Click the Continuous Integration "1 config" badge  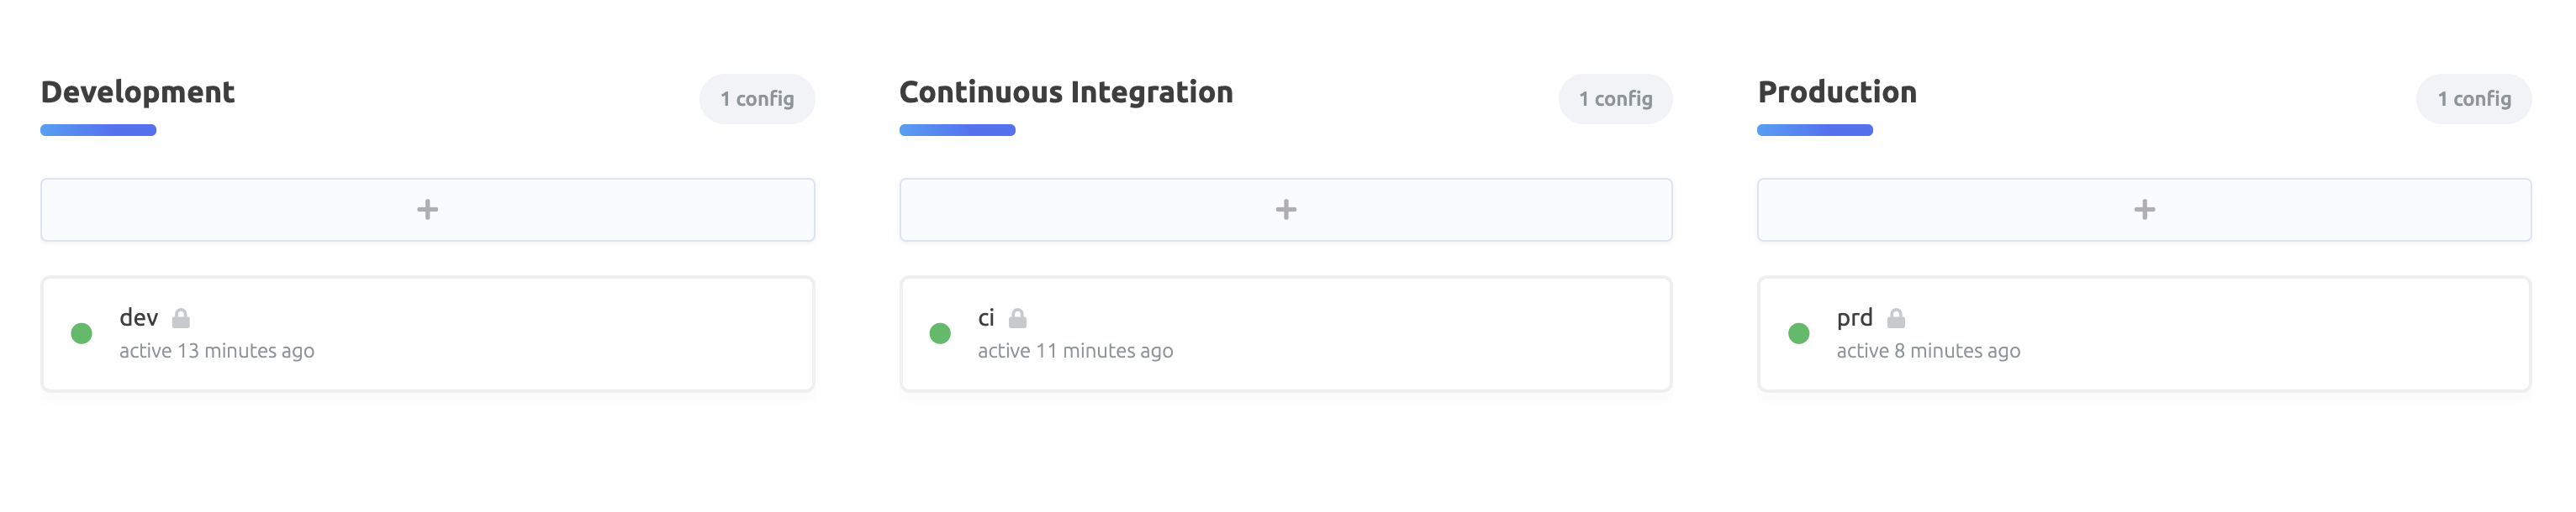point(1615,99)
